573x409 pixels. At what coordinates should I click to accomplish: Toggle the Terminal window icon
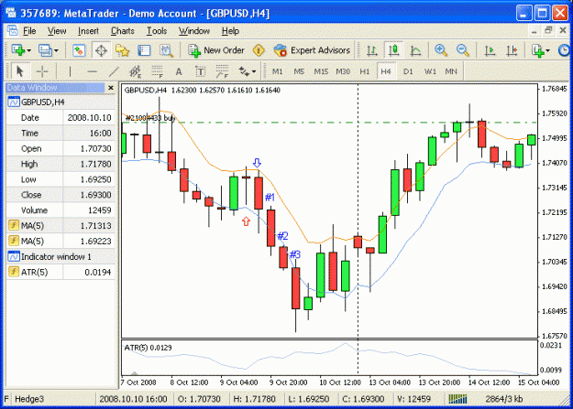tap(144, 50)
